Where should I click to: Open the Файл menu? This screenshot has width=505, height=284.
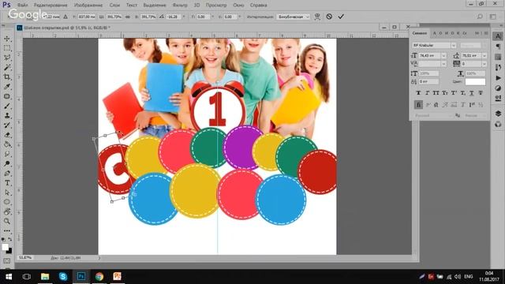click(x=22, y=6)
